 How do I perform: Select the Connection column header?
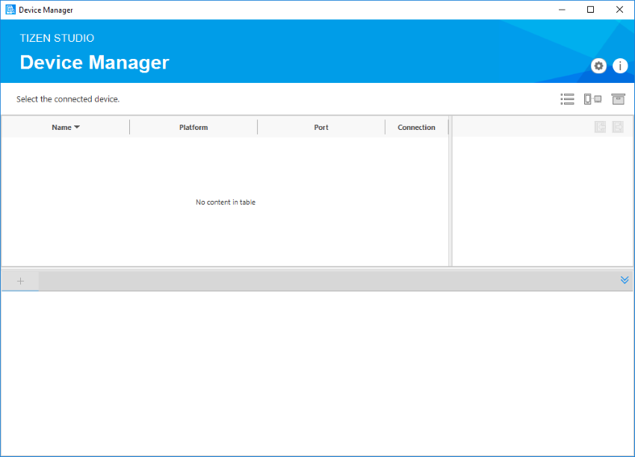coord(416,127)
